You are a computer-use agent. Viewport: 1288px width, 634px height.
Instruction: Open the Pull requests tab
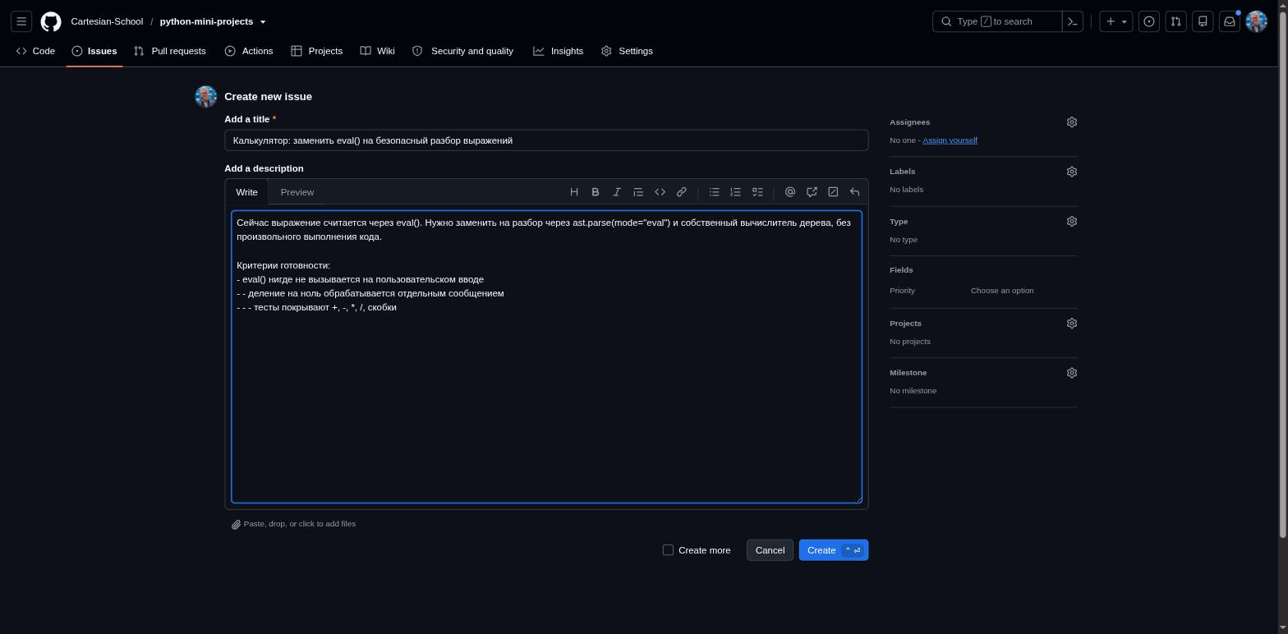(170, 51)
